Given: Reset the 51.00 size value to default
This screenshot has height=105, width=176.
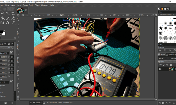Looking at the screenshot, I should (9, 57).
